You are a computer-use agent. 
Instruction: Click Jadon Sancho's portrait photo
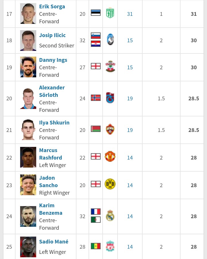(x=28, y=185)
